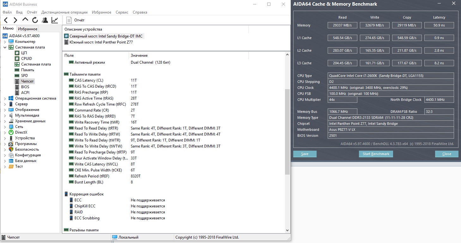Select the CAS Latency (CL) row
The height and width of the screenshot is (243, 461).
[174, 80]
